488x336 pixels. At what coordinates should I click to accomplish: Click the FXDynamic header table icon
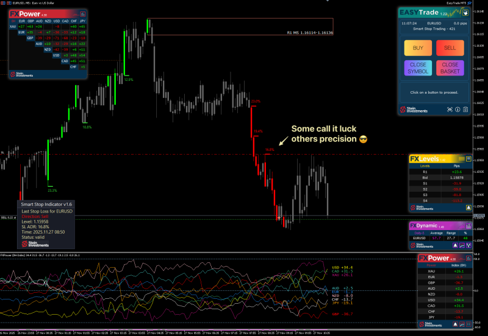468,226
